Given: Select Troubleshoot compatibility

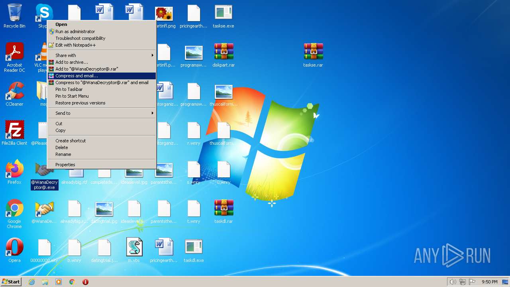Looking at the screenshot, I should coord(102,38).
